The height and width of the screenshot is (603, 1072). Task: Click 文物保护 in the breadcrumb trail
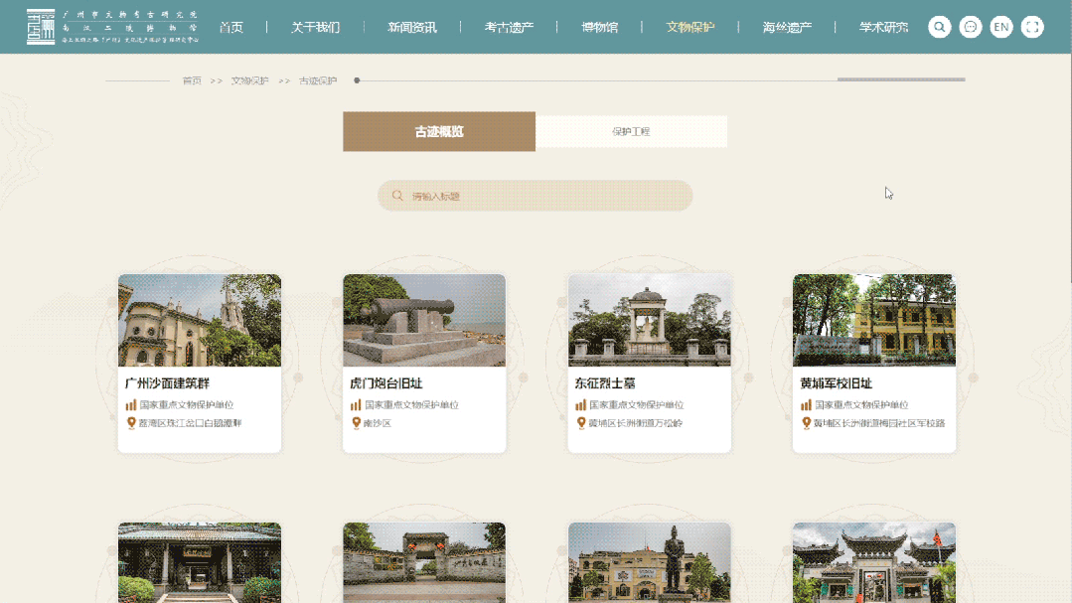coord(249,80)
